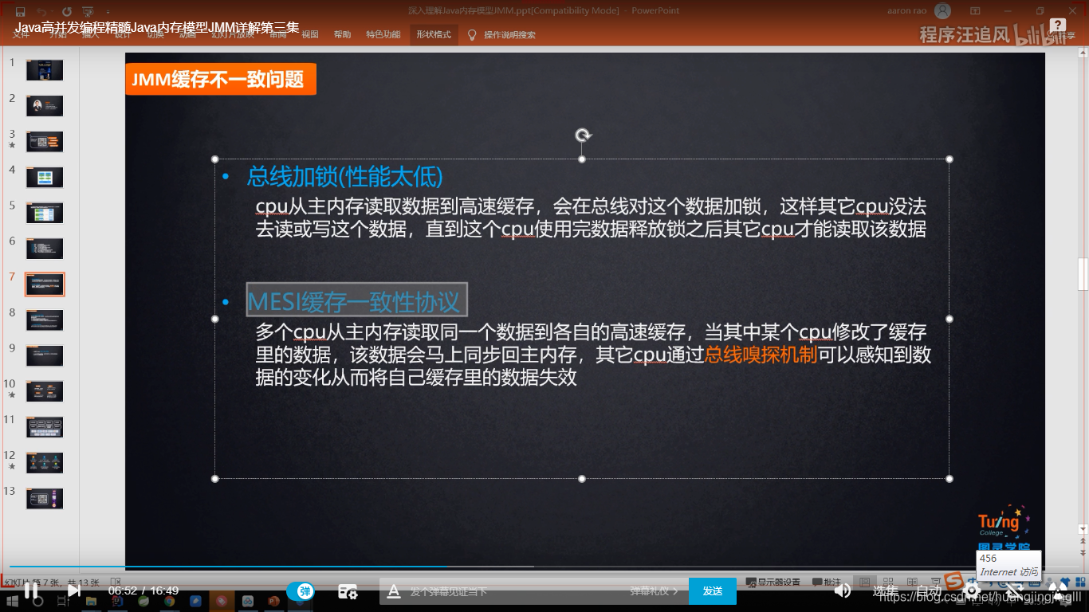The height and width of the screenshot is (612, 1089).
Task: Open danmaku font style (A) options
Action: click(x=393, y=590)
